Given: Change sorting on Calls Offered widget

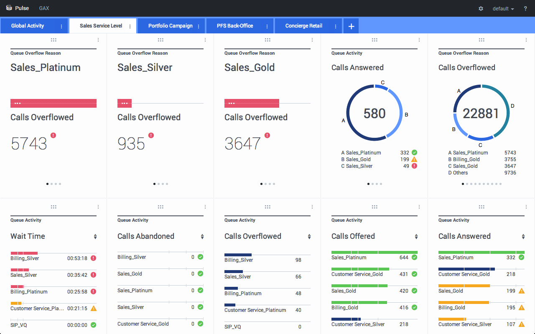Looking at the screenshot, I should (416, 237).
